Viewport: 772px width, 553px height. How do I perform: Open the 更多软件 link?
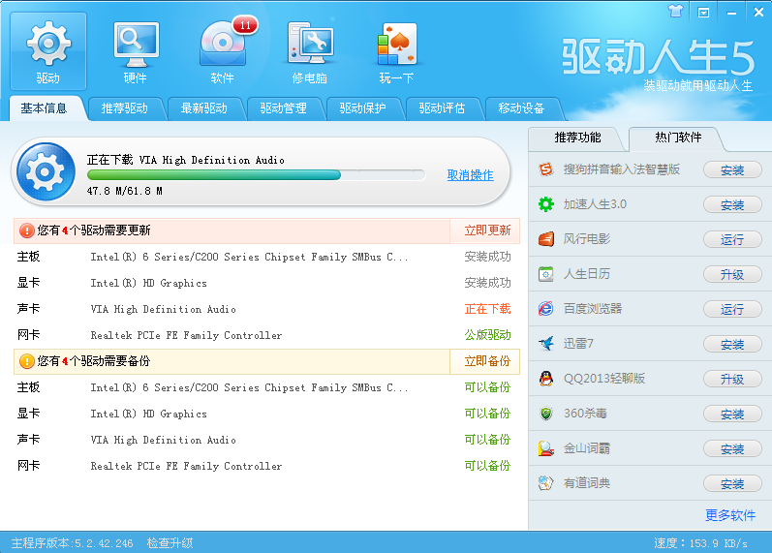point(730,515)
